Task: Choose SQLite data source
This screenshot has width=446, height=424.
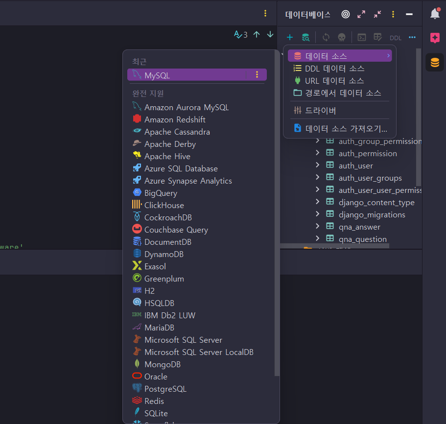Action: (x=197, y=413)
